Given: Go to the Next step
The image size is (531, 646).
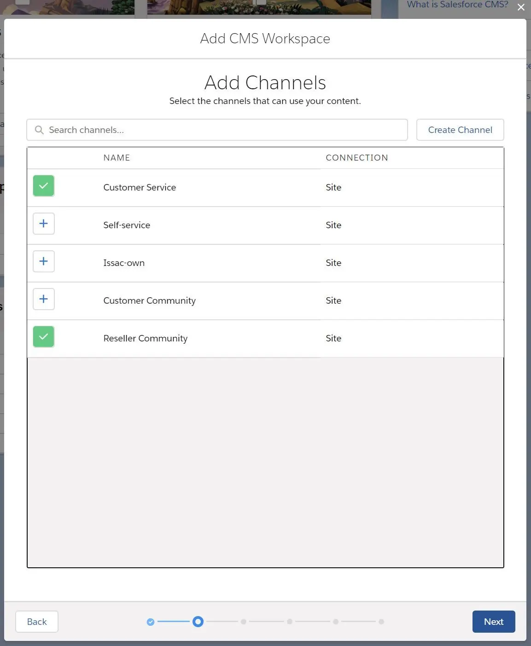Looking at the screenshot, I should point(494,622).
